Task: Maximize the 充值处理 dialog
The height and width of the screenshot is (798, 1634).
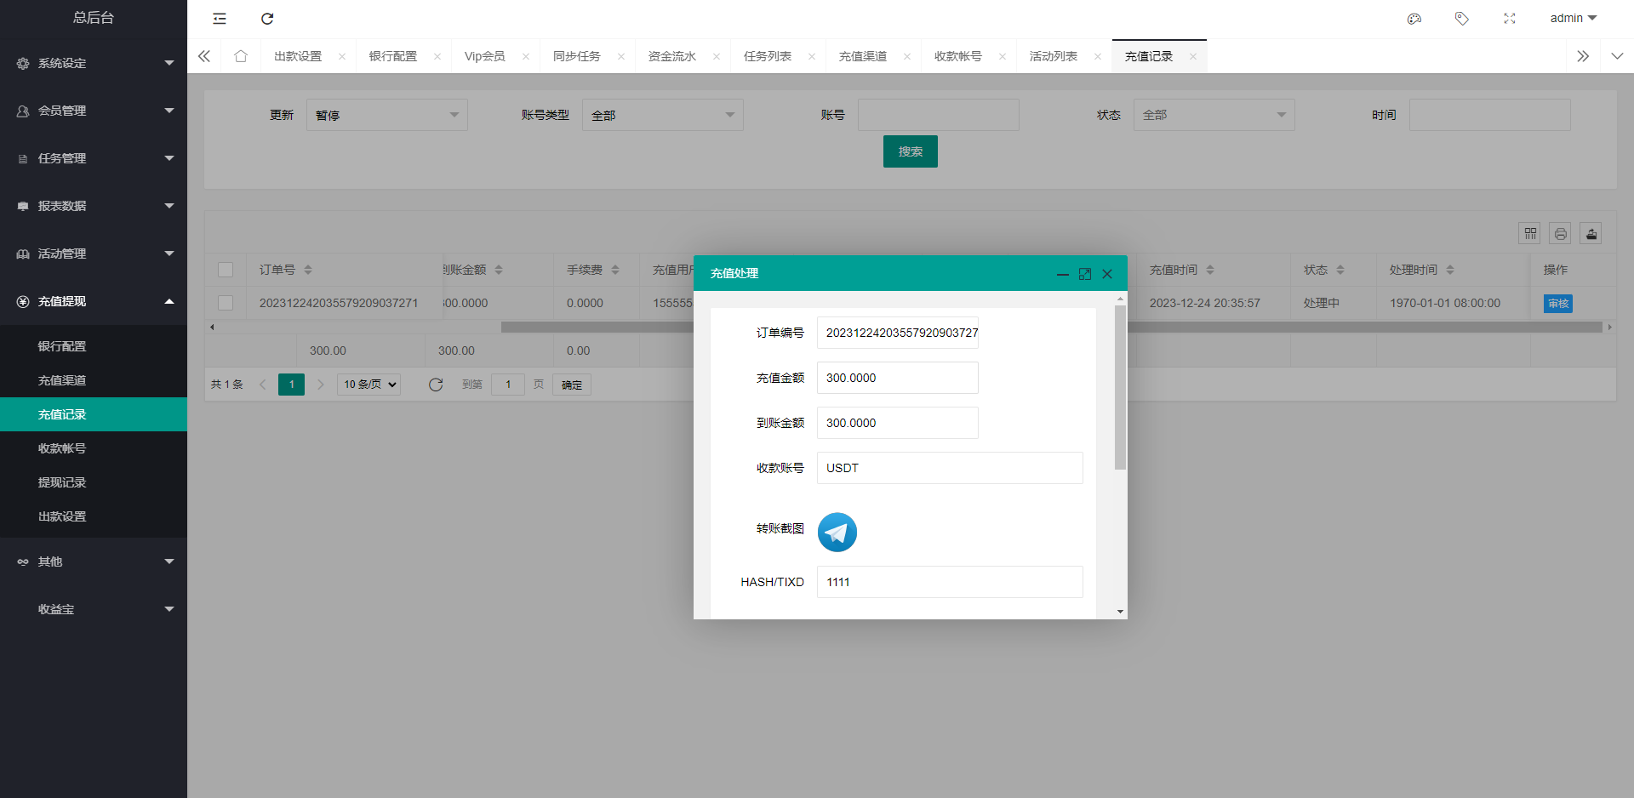Action: 1085,274
